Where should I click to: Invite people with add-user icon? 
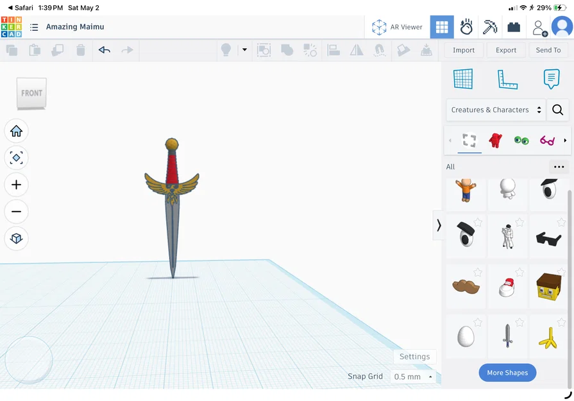pos(539,28)
